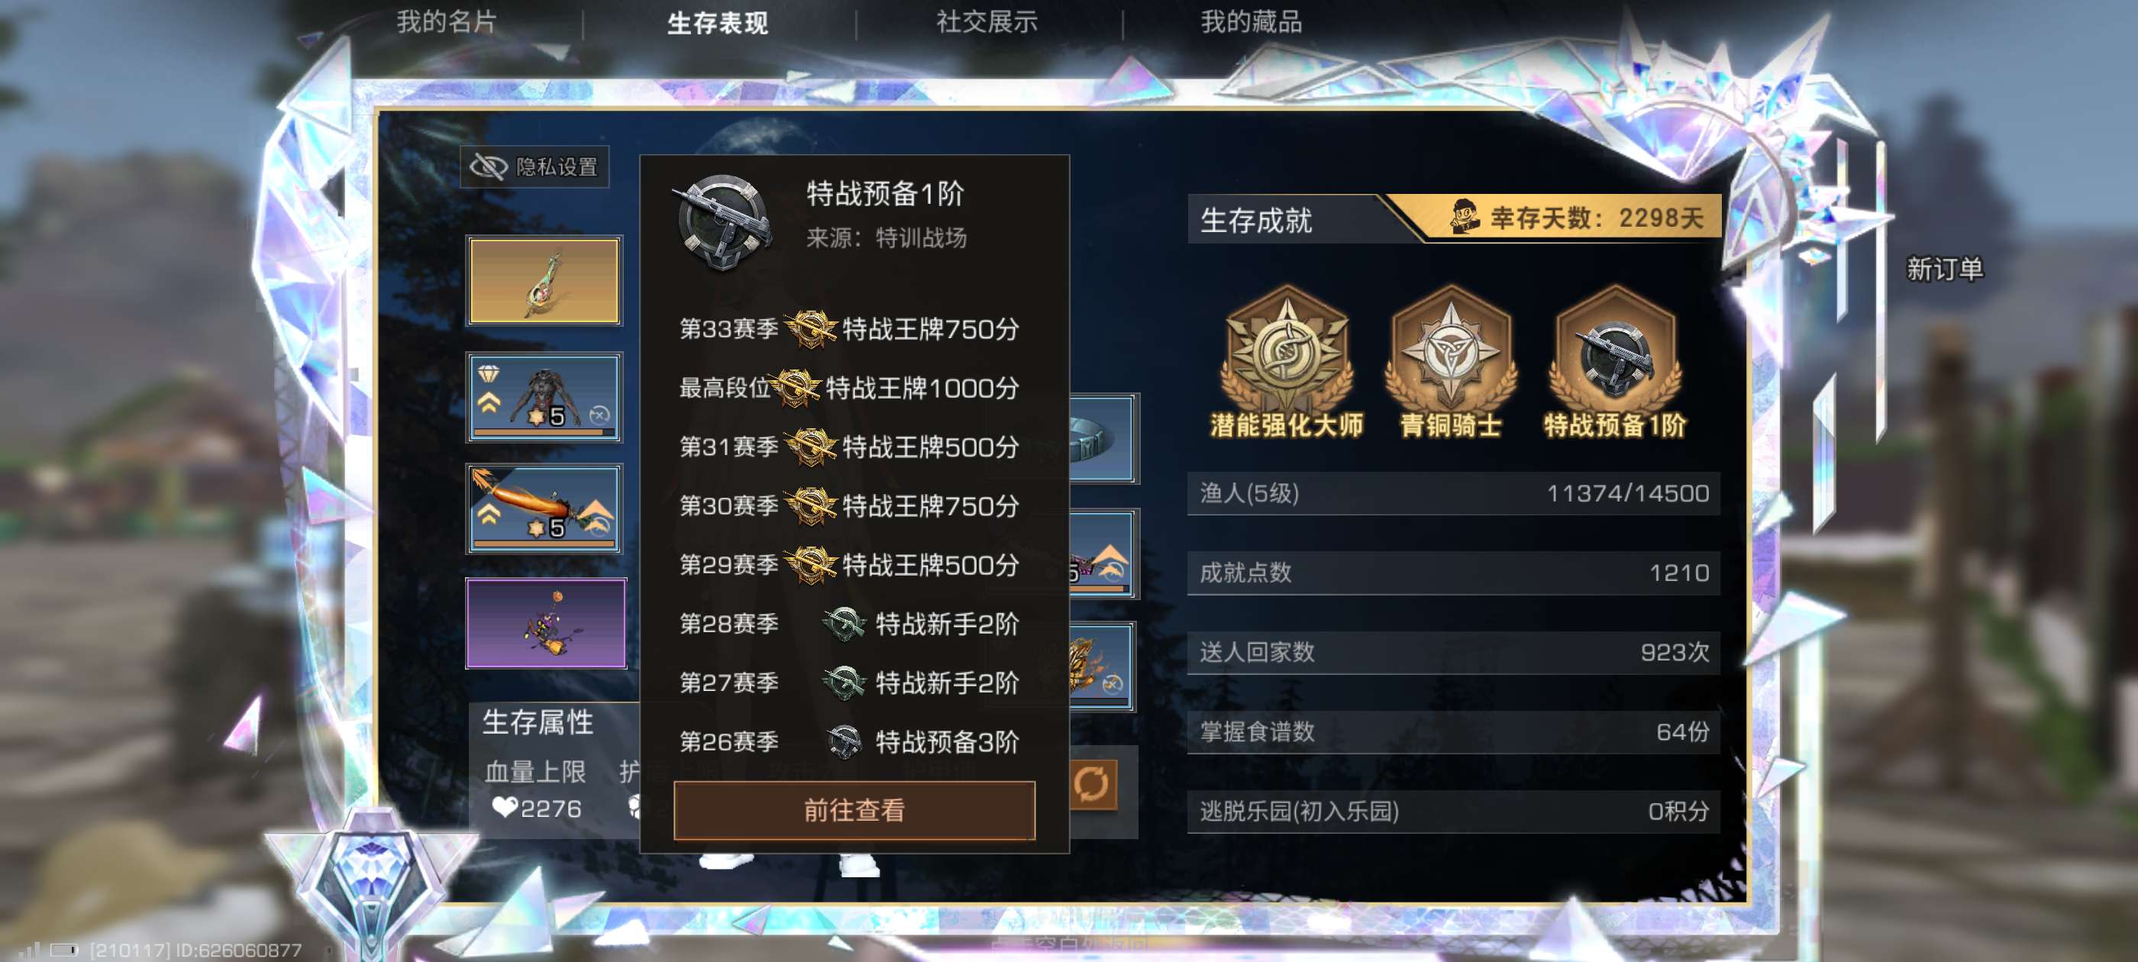2138x962 pixels.
Task: Click the 第33赛季 特战王牌750分 entry
Action: click(849, 329)
